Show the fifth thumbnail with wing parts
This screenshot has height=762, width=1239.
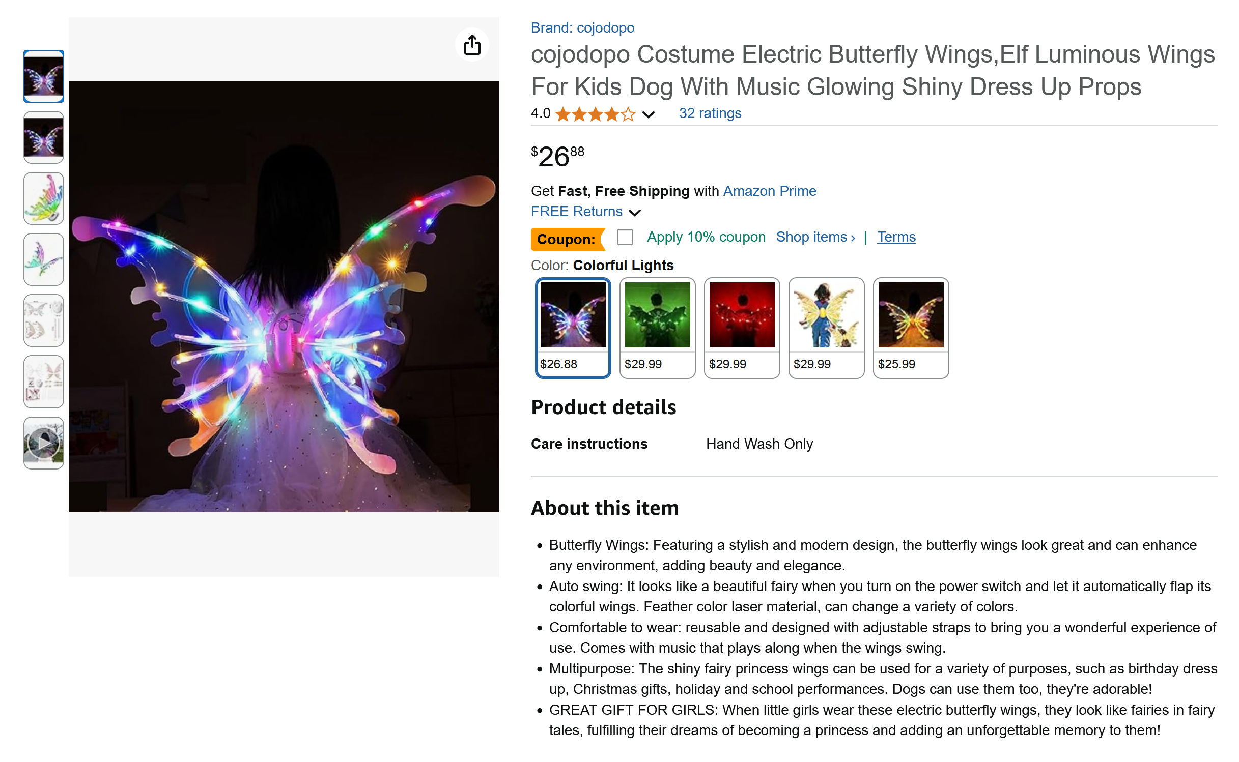coord(44,320)
